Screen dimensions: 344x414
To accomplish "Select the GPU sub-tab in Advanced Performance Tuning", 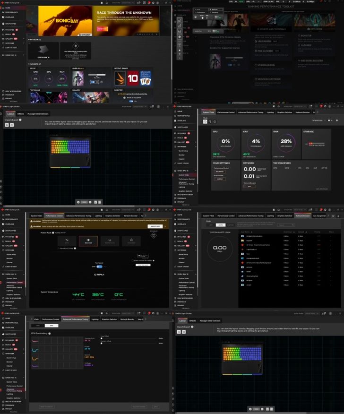I will click(52, 326).
